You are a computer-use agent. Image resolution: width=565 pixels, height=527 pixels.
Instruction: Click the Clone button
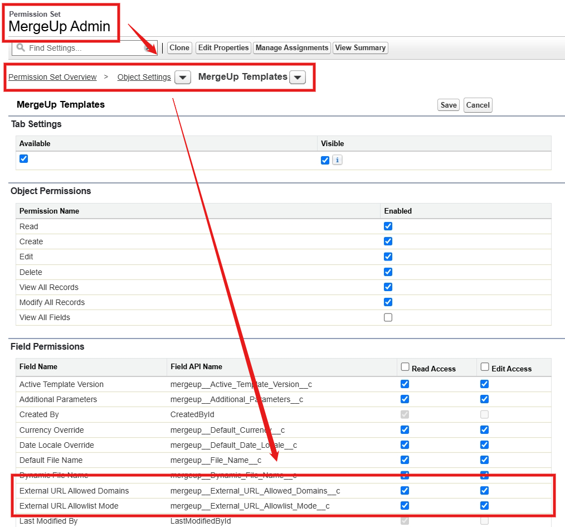179,47
